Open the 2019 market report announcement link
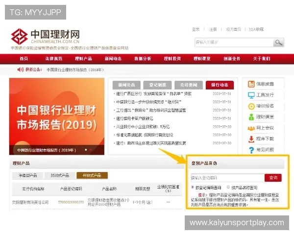The height and width of the screenshot is (235, 294). 75,70
